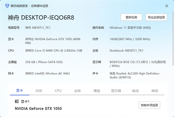Image resolution: width=174 pixels, height=117 pixels.
Task: Click the title 神舟 DESKTOP-IEQO6R8
Action: click(41, 17)
